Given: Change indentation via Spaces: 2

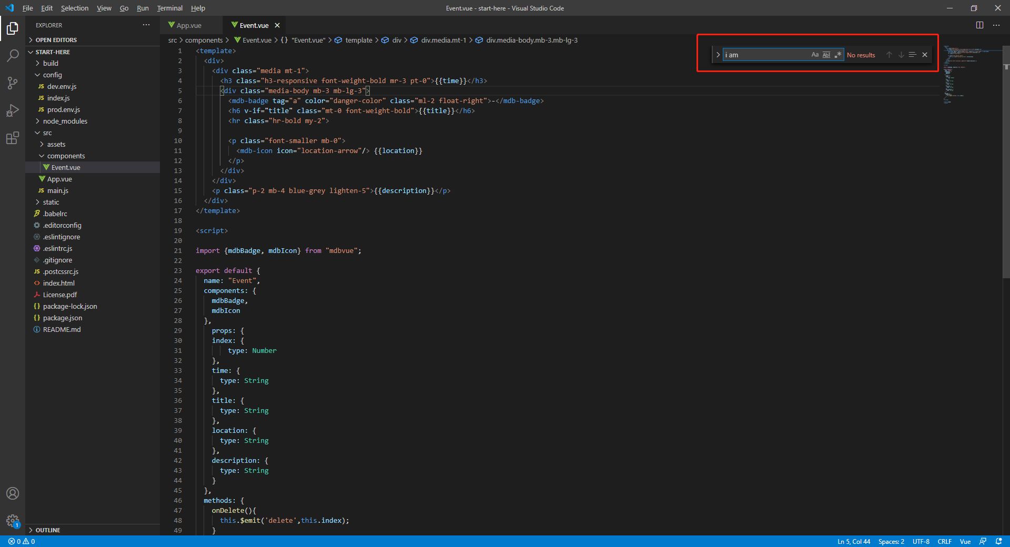Looking at the screenshot, I should 891,541.
